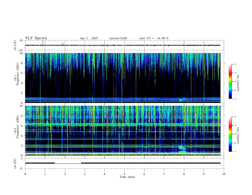The image size is (252, 195).
Task: Click the 'ch.1(V)' waveform axis label
Action: pos(15,45)
